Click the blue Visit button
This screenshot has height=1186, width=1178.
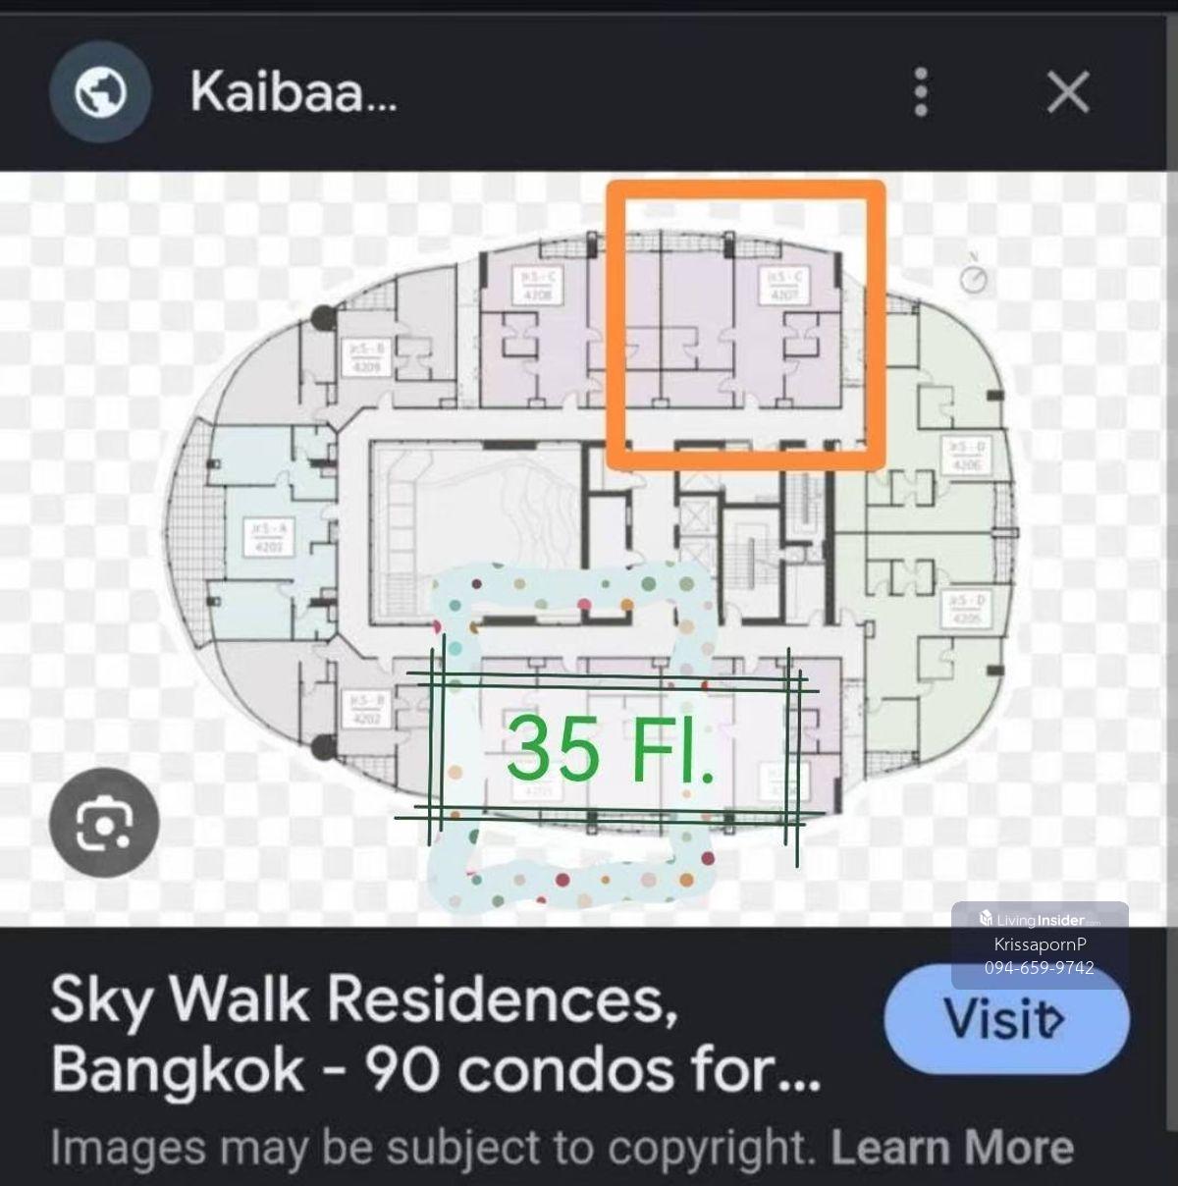tap(1006, 1019)
